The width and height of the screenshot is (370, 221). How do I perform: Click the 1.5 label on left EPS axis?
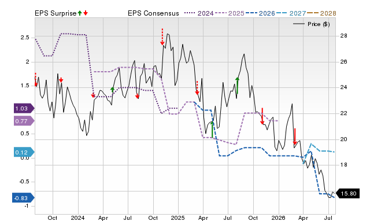24,86
